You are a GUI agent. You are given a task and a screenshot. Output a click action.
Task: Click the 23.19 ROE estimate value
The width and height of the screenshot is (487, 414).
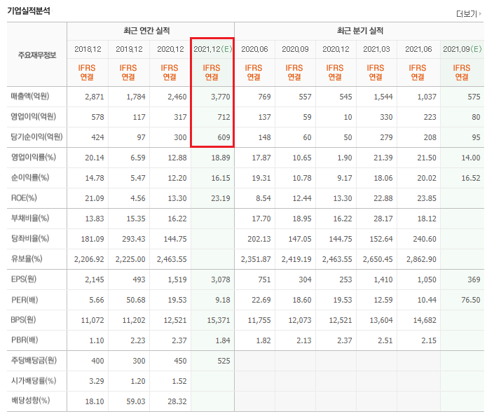point(221,198)
